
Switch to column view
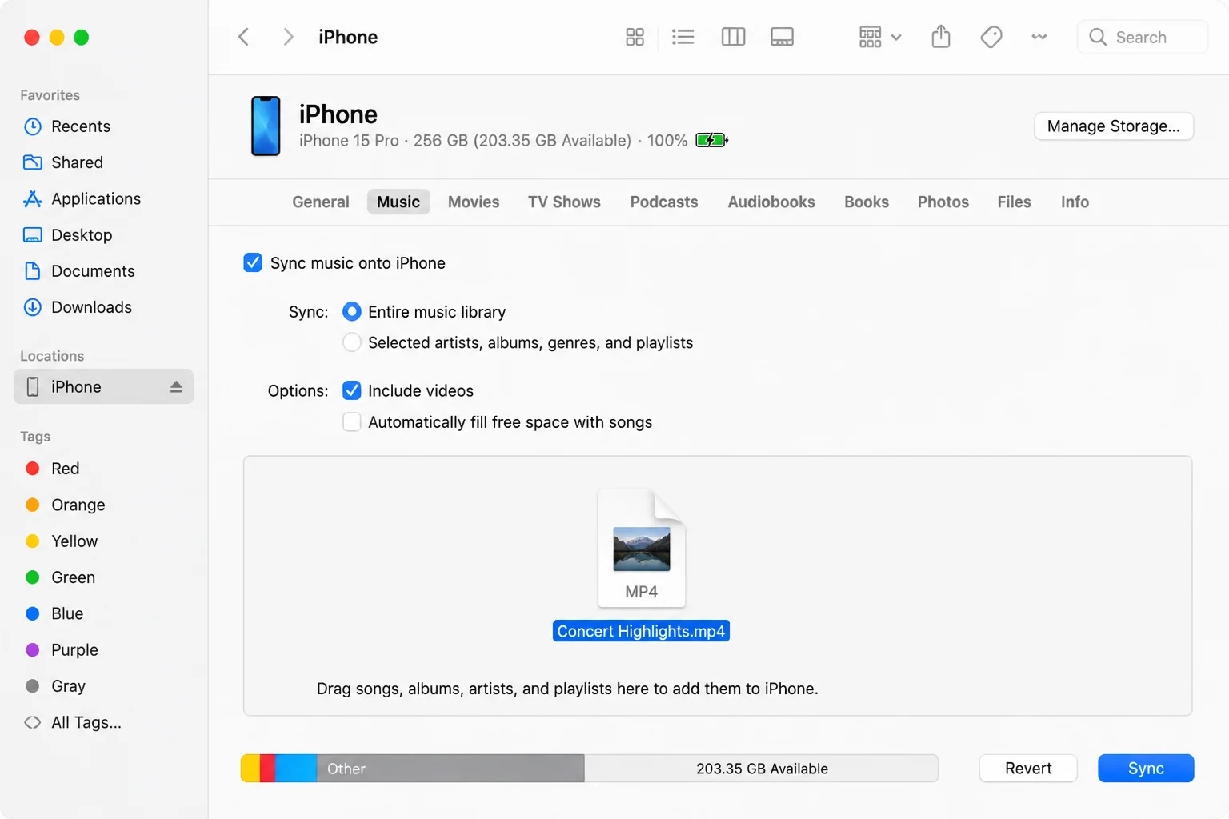click(x=733, y=37)
